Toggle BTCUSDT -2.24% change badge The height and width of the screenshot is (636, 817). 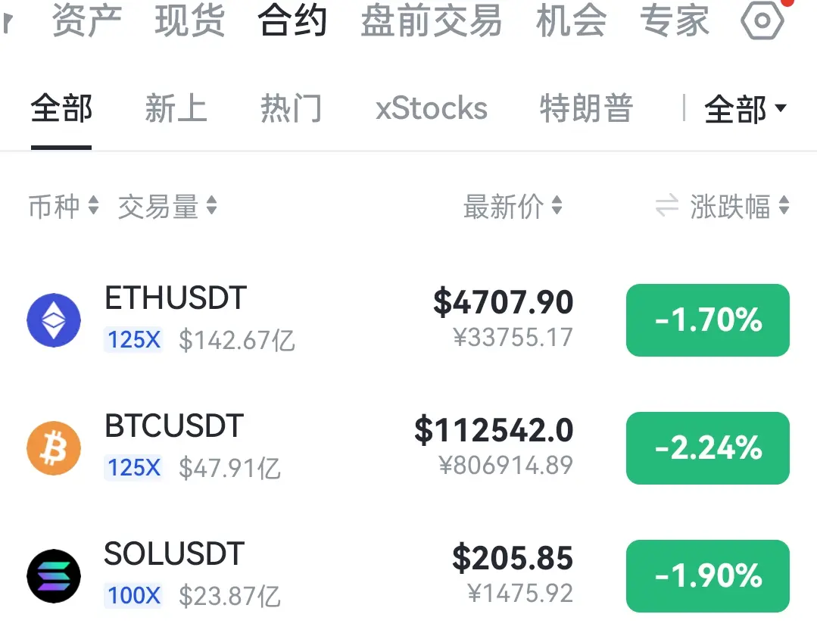[707, 448]
